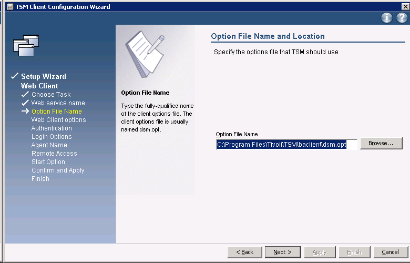Go to the Remote Access step

(54, 154)
